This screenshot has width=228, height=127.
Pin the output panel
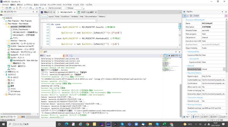point(176,52)
